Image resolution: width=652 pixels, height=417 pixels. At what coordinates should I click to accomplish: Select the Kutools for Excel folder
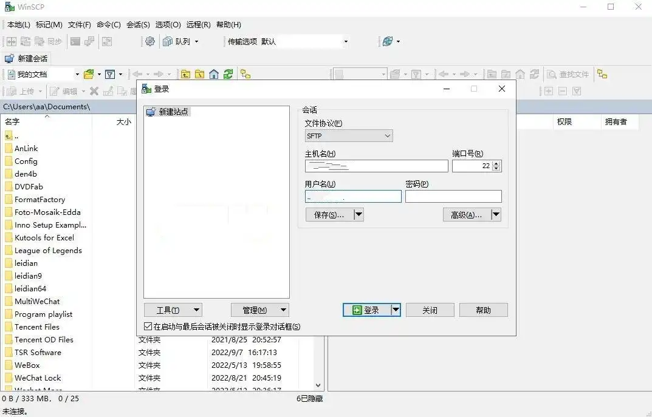pyautogui.click(x=44, y=237)
